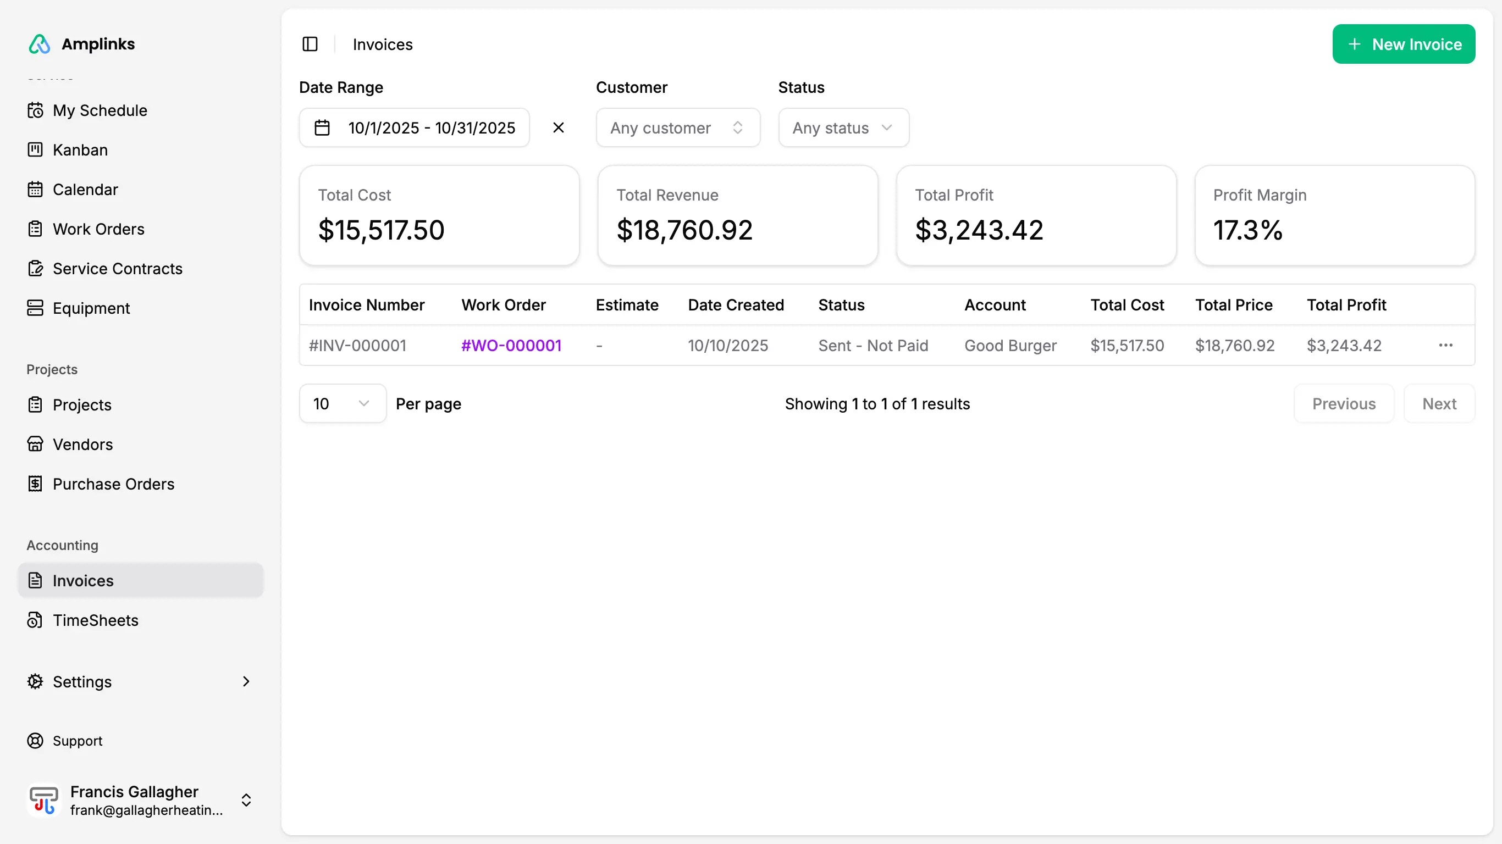Expand the Any status dropdown
This screenshot has width=1502, height=844.
[843, 127]
